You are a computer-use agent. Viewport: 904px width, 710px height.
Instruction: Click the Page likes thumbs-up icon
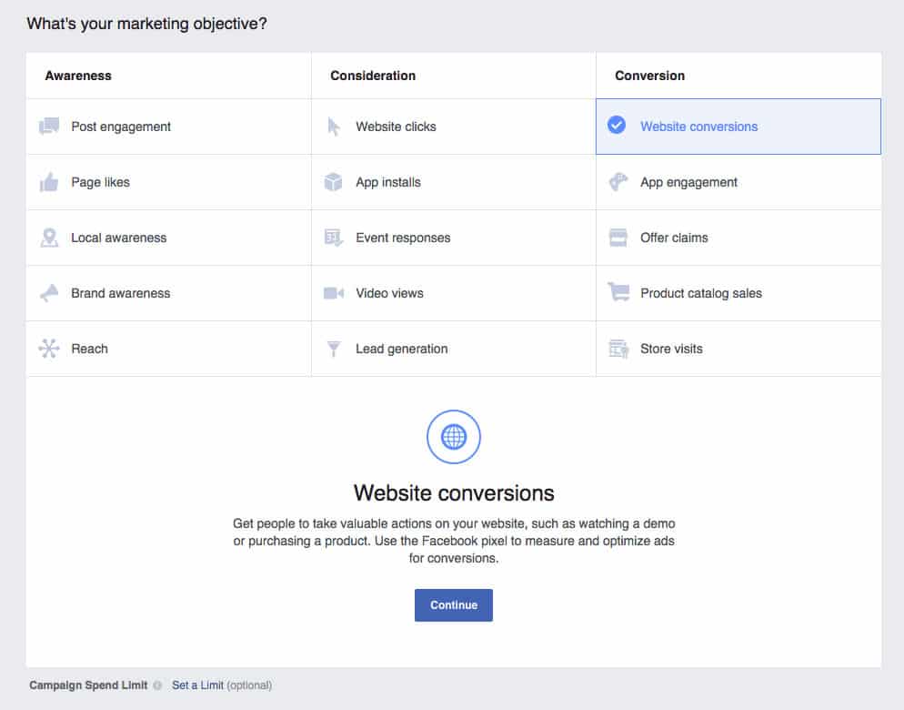tap(49, 182)
